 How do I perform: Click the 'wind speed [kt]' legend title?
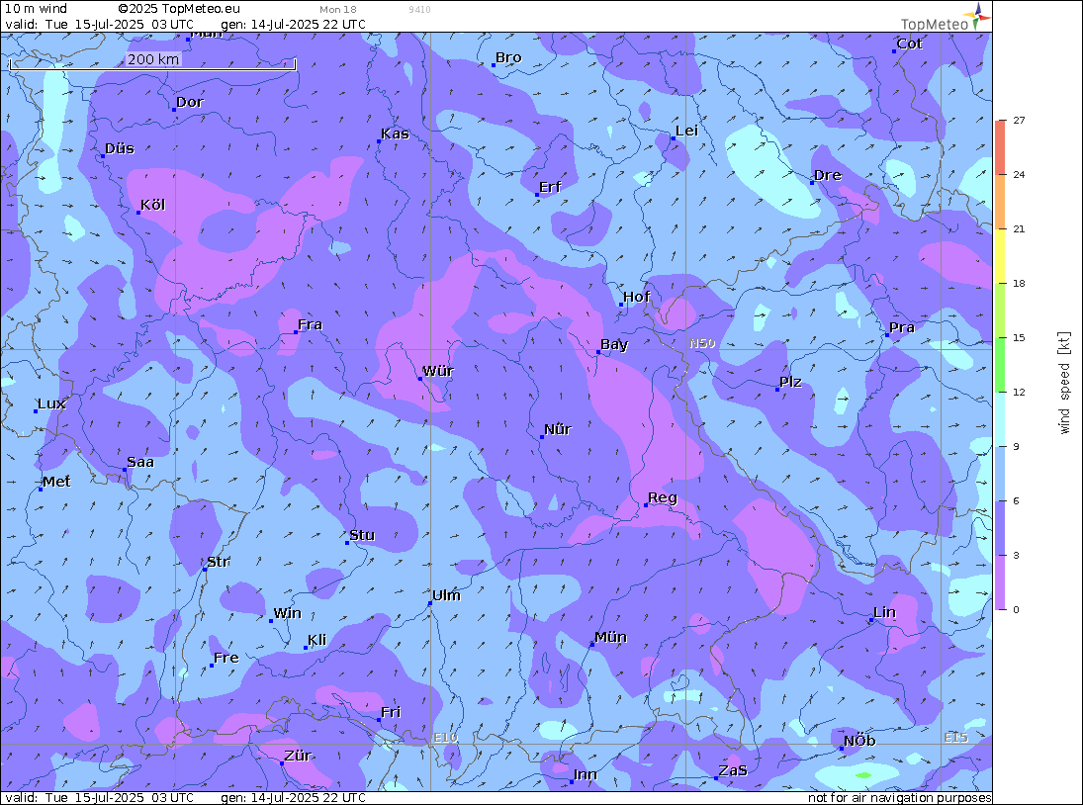pos(1064,383)
